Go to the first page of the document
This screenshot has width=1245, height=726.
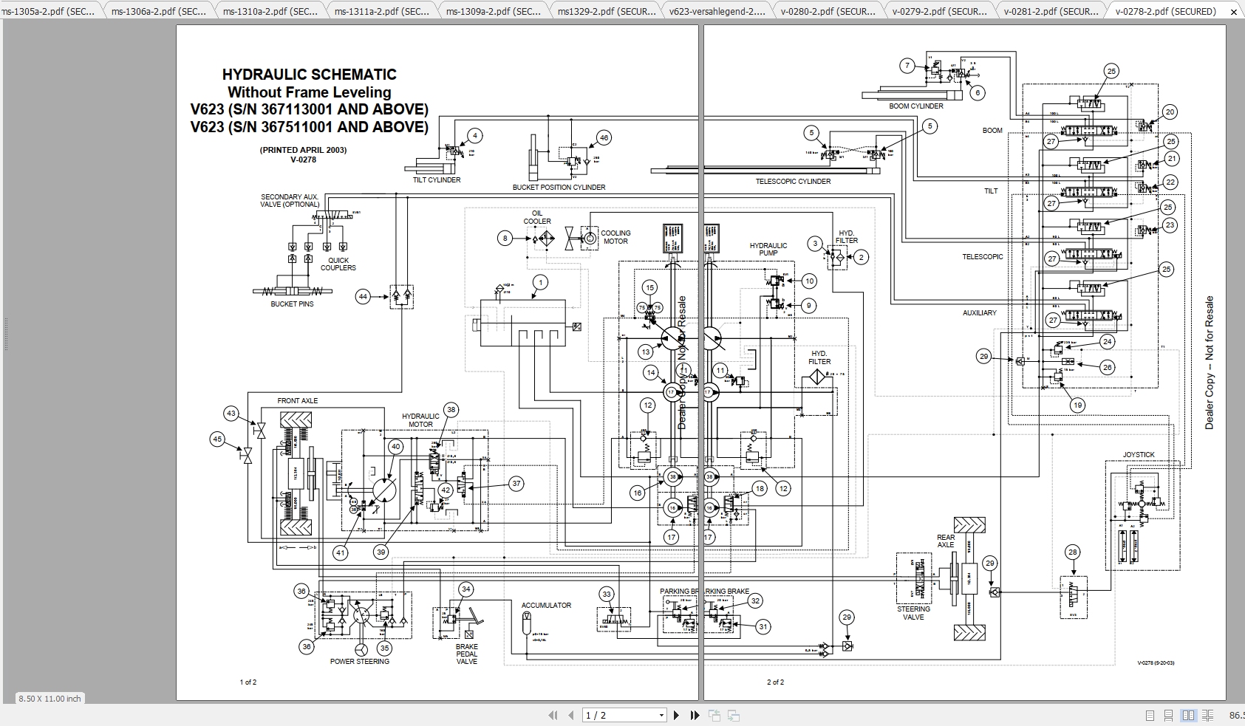[x=553, y=715]
